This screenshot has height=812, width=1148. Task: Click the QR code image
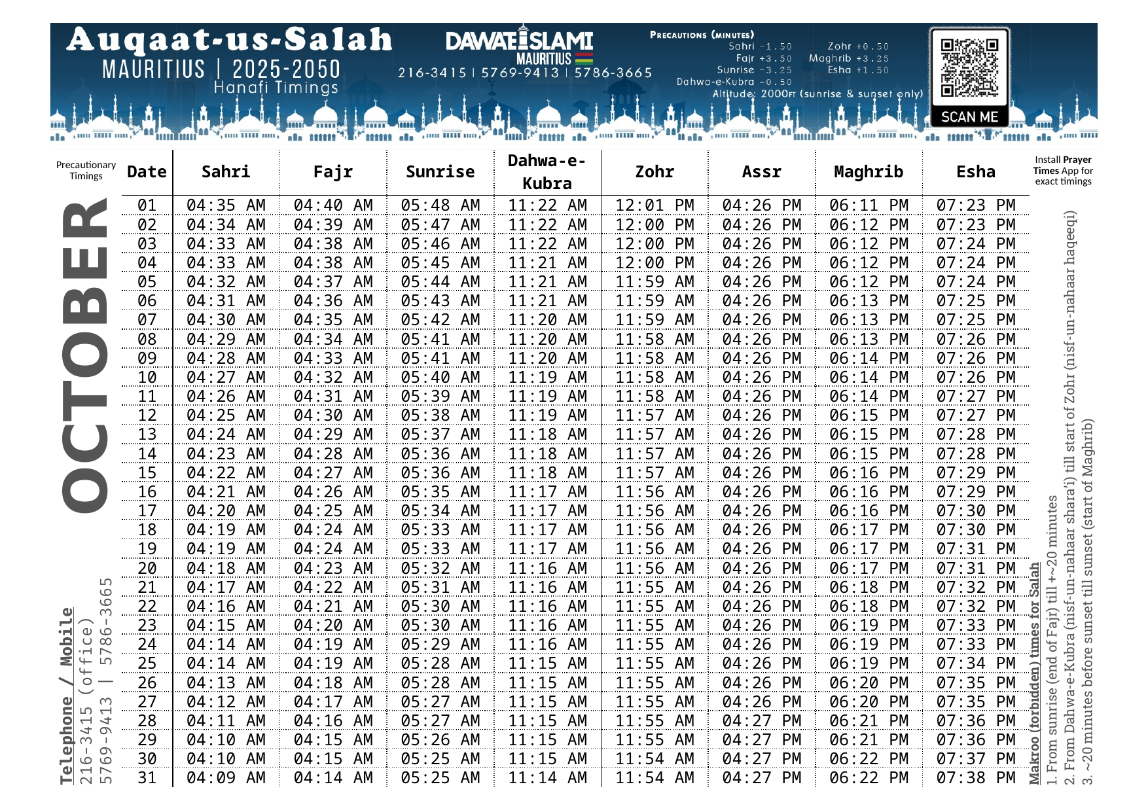(x=969, y=67)
